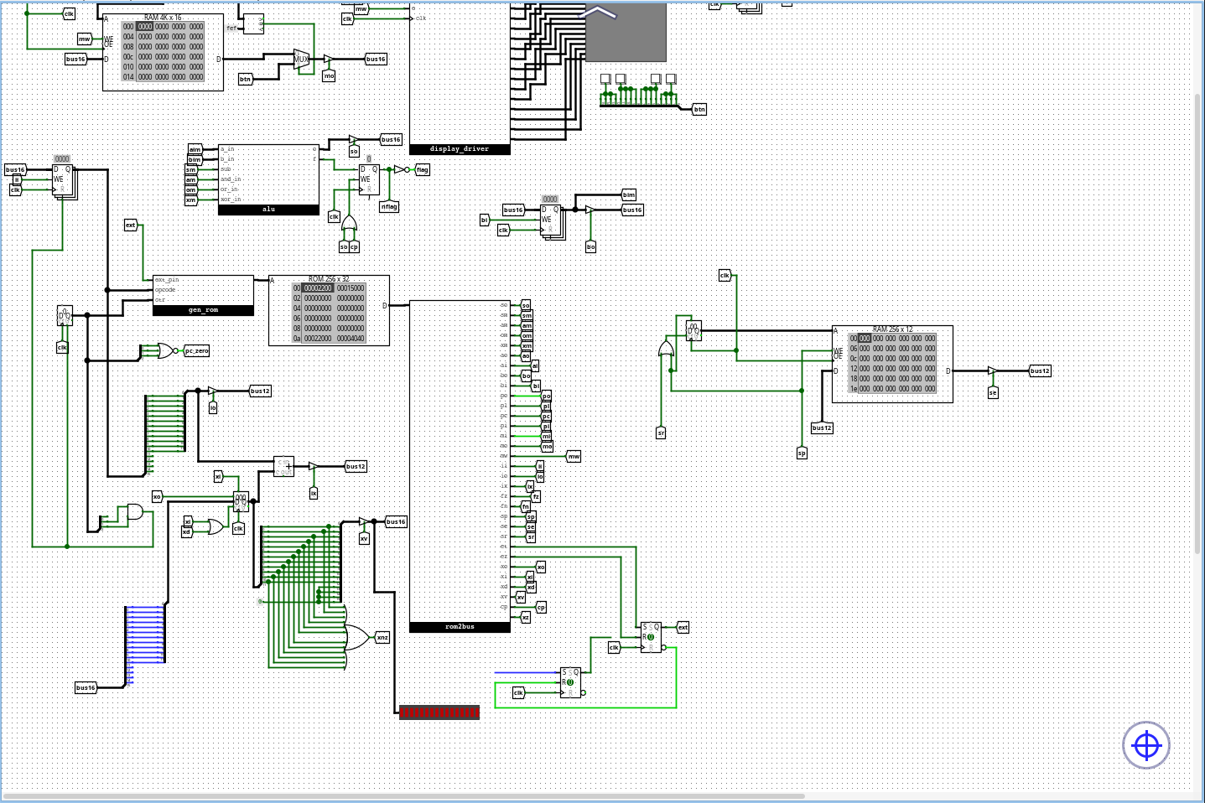Click the NOT gate before flag label
This screenshot has height=803, width=1205.
(x=400, y=169)
